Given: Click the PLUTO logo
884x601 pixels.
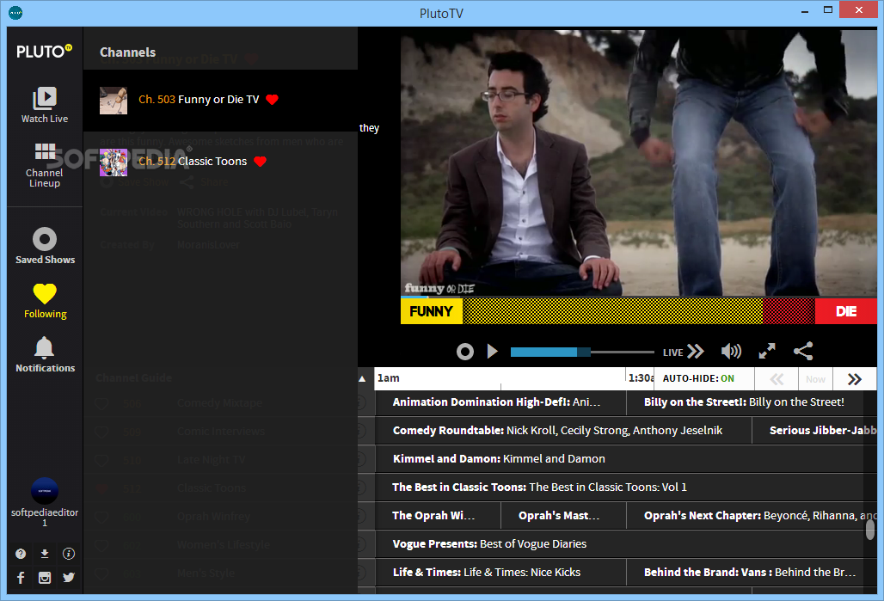Looking at the screenshot, I should coord(44,52).
